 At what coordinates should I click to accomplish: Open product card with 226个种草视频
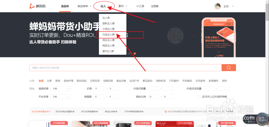(91, 124)
